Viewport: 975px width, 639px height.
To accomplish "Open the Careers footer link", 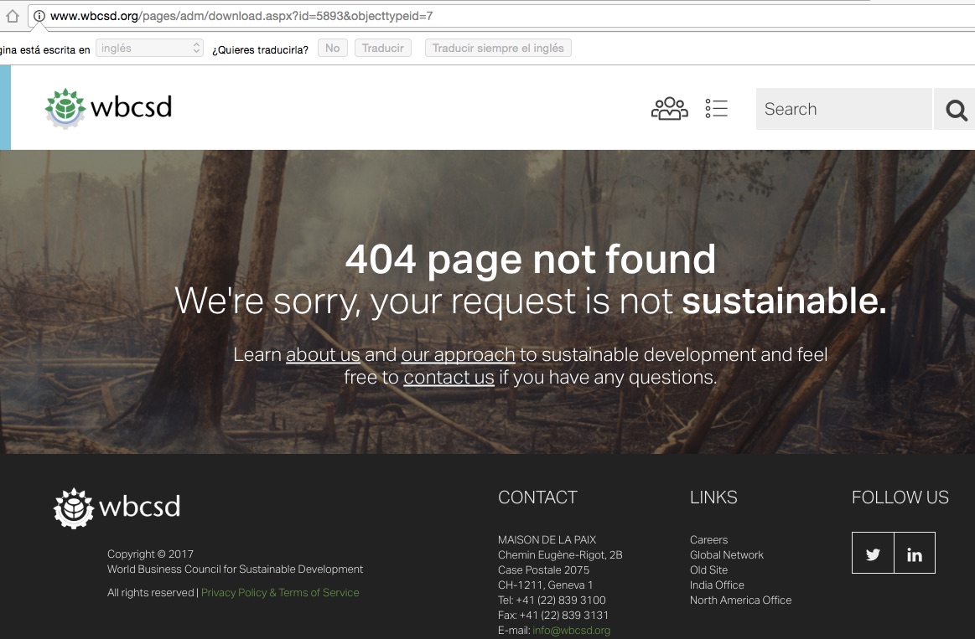I will (x=708, y=540).
